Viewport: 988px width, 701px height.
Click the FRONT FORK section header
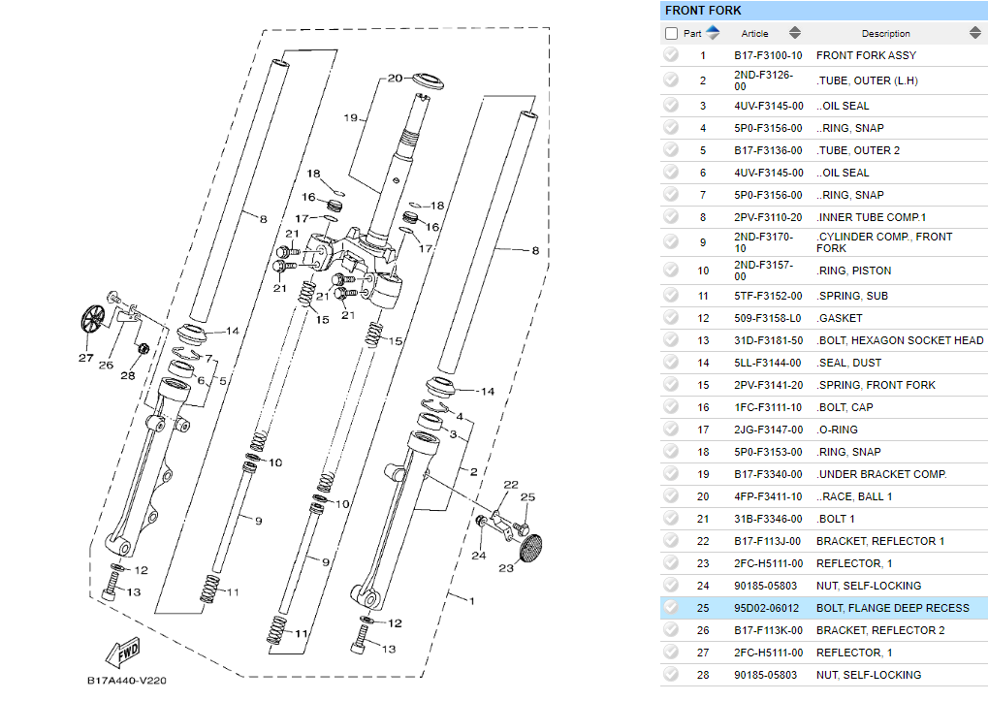coord(703,11)
